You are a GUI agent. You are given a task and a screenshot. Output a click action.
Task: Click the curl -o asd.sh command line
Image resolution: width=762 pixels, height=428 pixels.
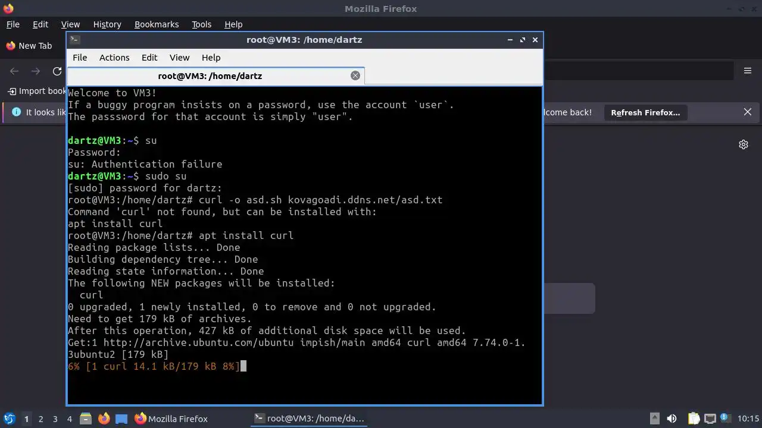click(x=255, y=200)
